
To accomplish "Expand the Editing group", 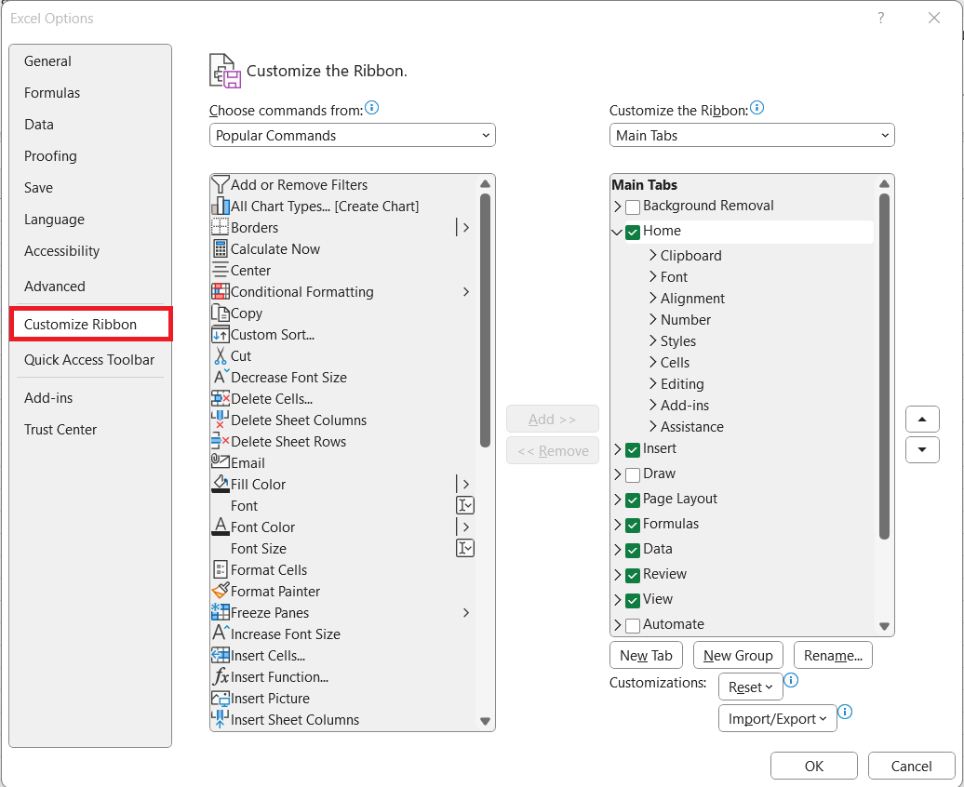I will 653,383.
